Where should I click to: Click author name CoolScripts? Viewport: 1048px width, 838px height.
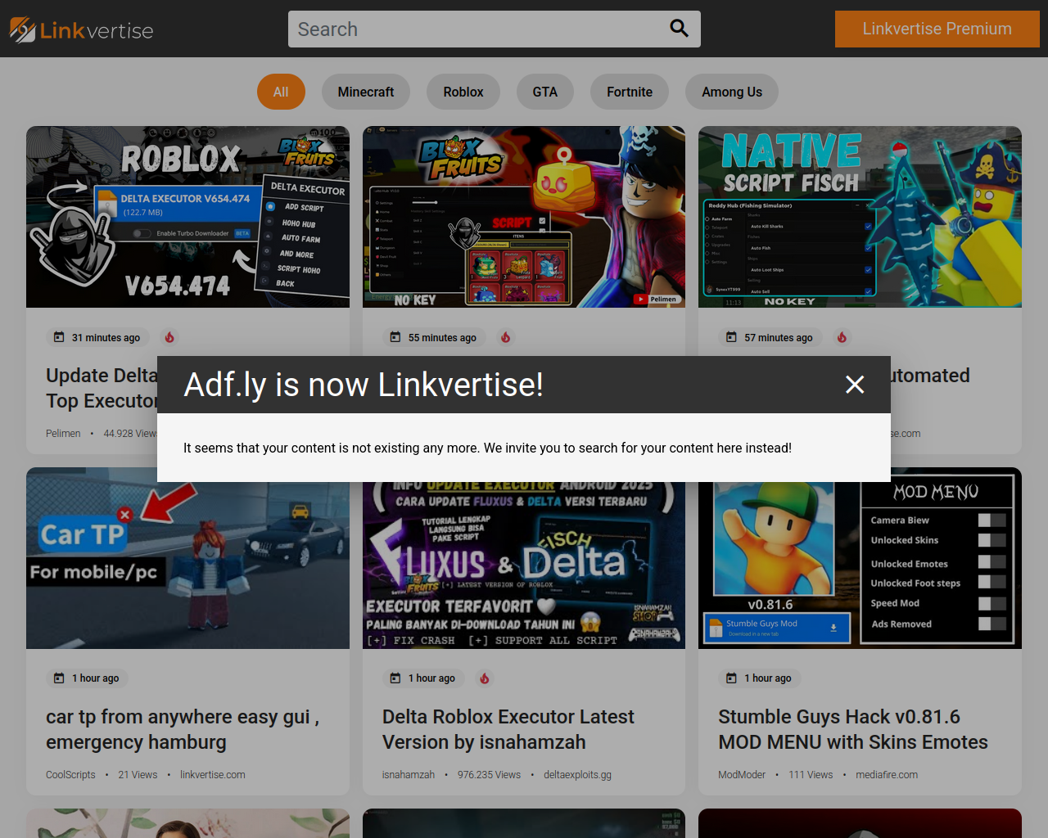pos(70,775)
